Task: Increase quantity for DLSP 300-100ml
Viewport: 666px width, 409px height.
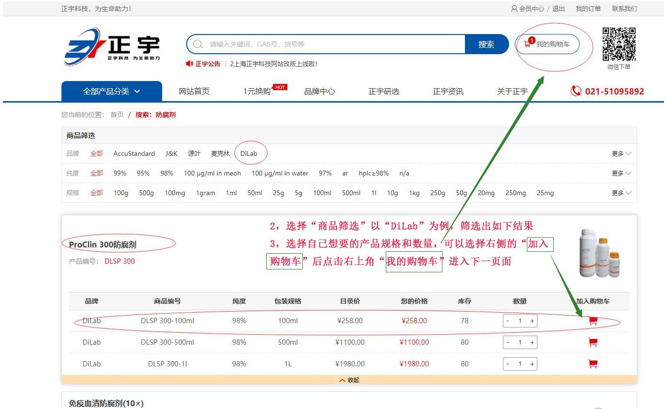Action: (532, 321)
